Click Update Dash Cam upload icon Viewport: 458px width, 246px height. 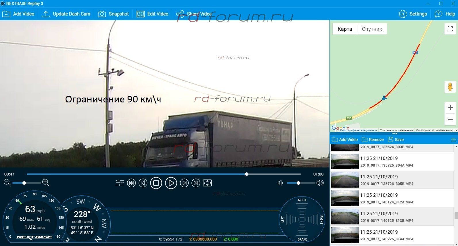[46, 14]
